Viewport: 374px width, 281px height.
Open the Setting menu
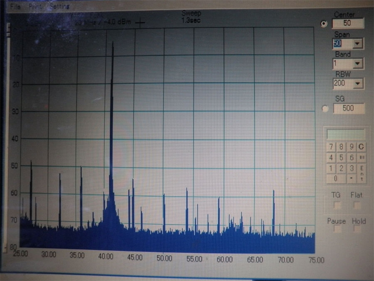click(x=58, y=7)
